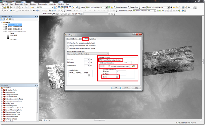Activate the Pan hand tool

[x=8, y=10]
